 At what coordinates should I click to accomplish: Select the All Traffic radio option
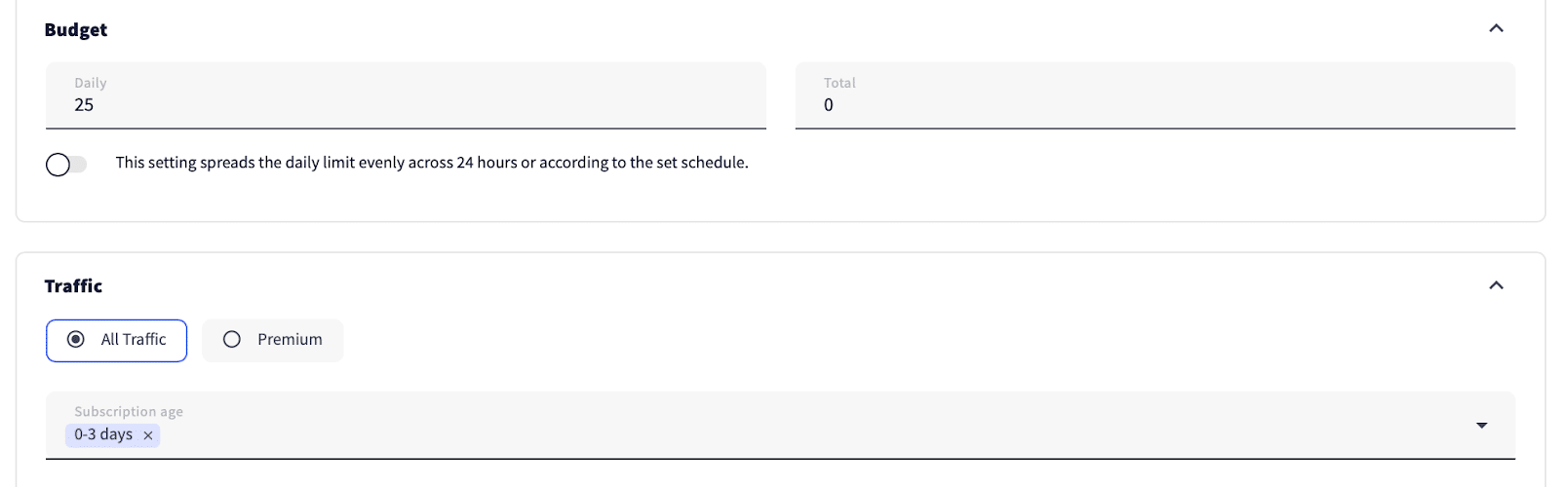tap(76, 340)
